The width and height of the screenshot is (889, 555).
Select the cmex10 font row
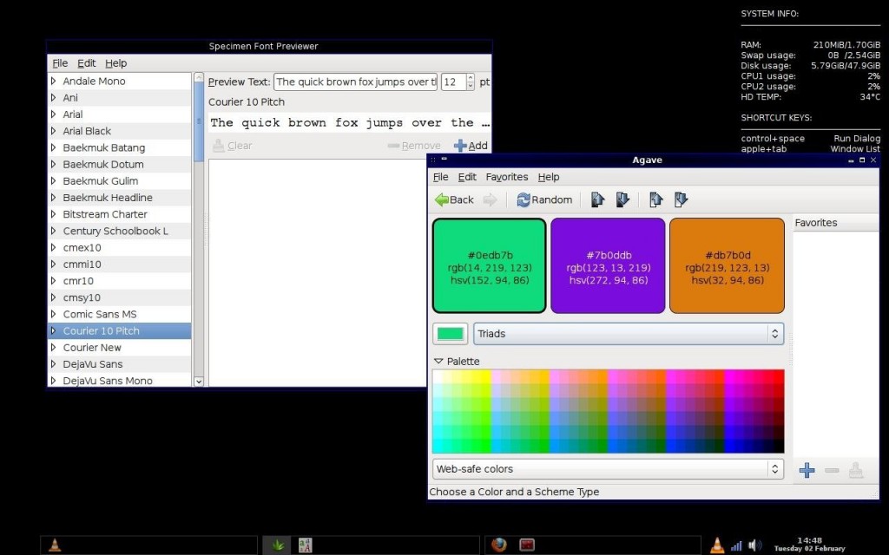[120, 247]
